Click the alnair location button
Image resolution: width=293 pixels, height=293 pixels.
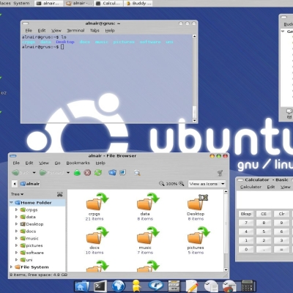[x=30, y=184]
